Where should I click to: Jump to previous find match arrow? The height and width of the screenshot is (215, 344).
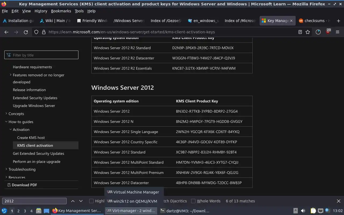[x=73, y=201]
